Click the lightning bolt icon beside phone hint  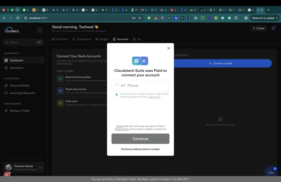point(117,95)
